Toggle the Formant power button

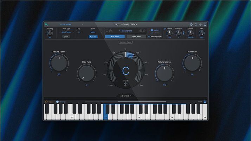pos(165,29)
